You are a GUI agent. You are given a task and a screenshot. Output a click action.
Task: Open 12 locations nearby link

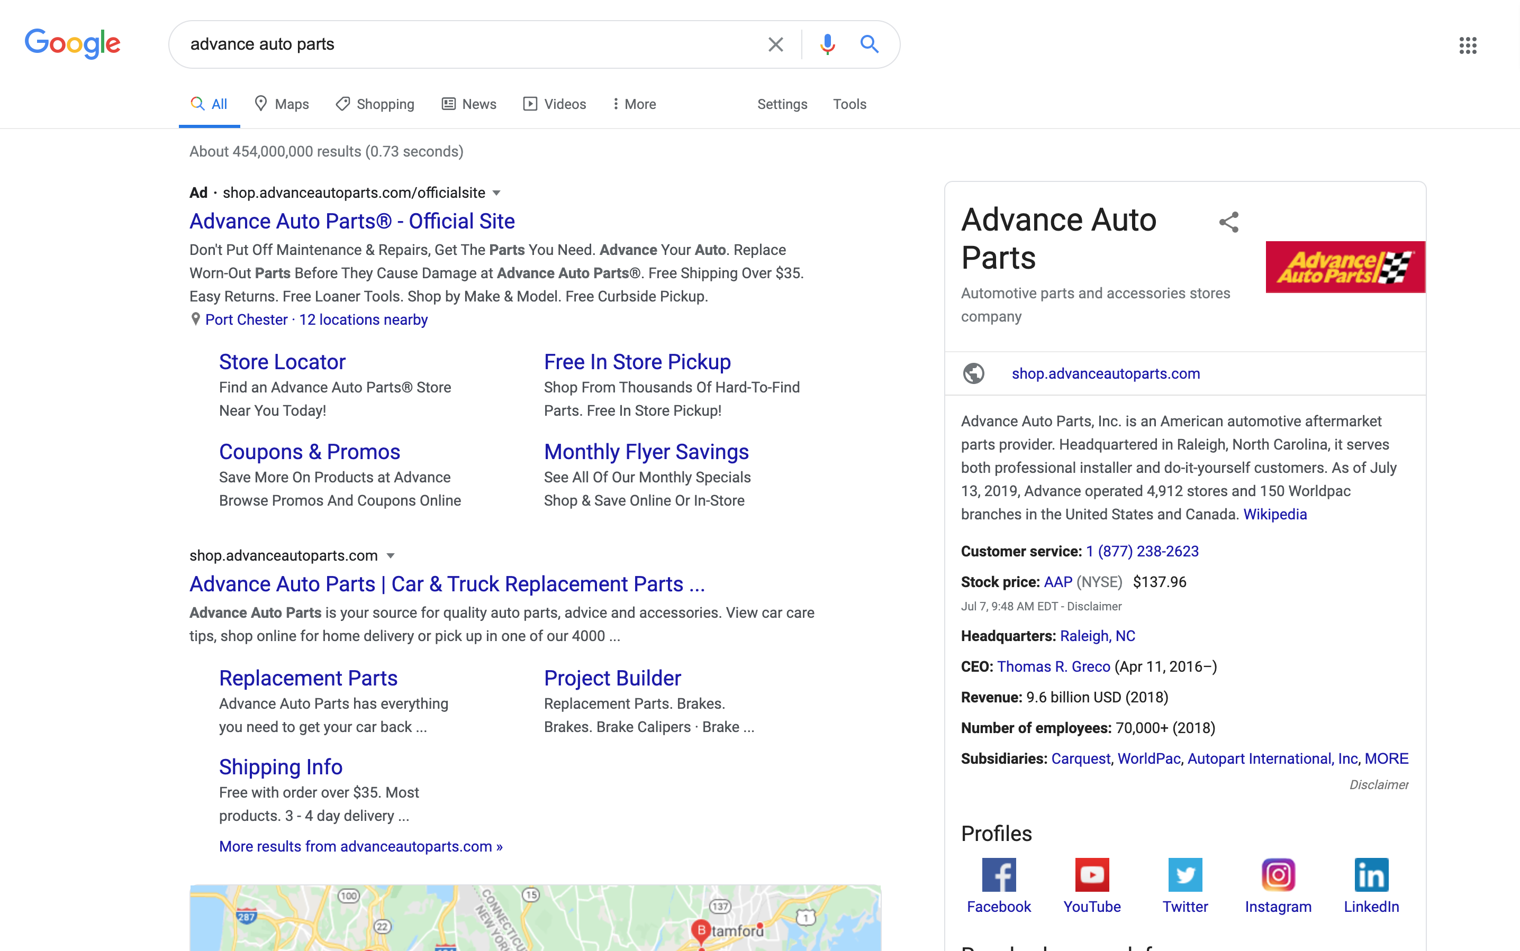click(x=363, y=319)
